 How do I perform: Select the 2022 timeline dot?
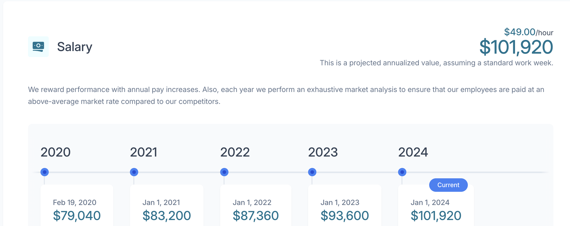[x=224, y=172]
